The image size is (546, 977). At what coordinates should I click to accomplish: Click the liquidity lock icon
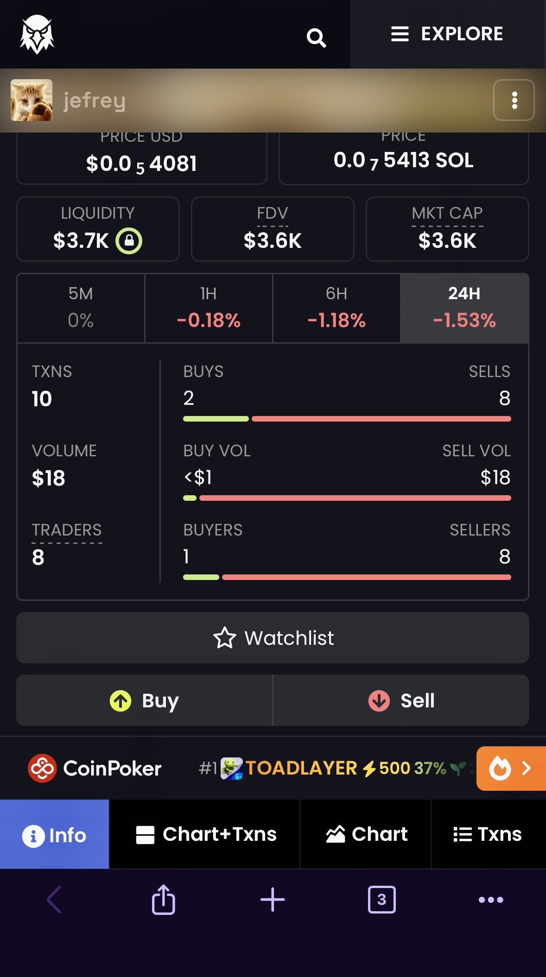click(x=129, y=240)
